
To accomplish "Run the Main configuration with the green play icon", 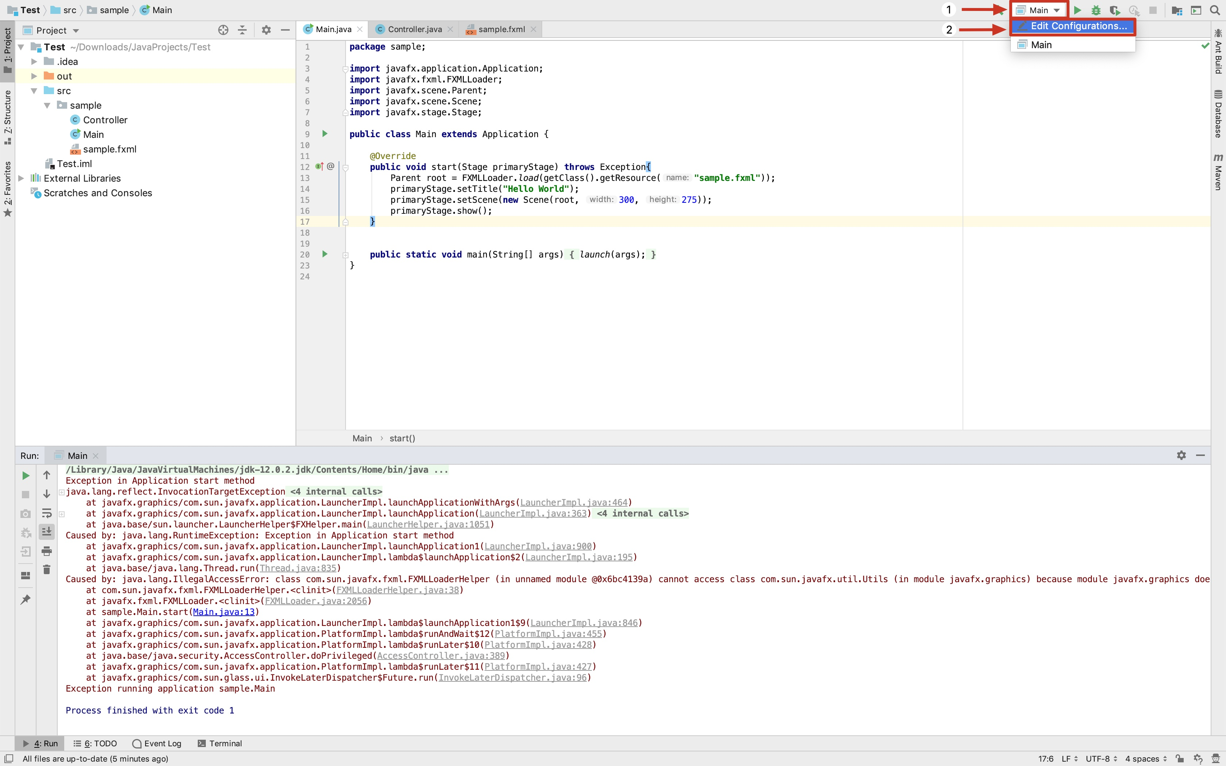I will click(x=1077, y=9).
